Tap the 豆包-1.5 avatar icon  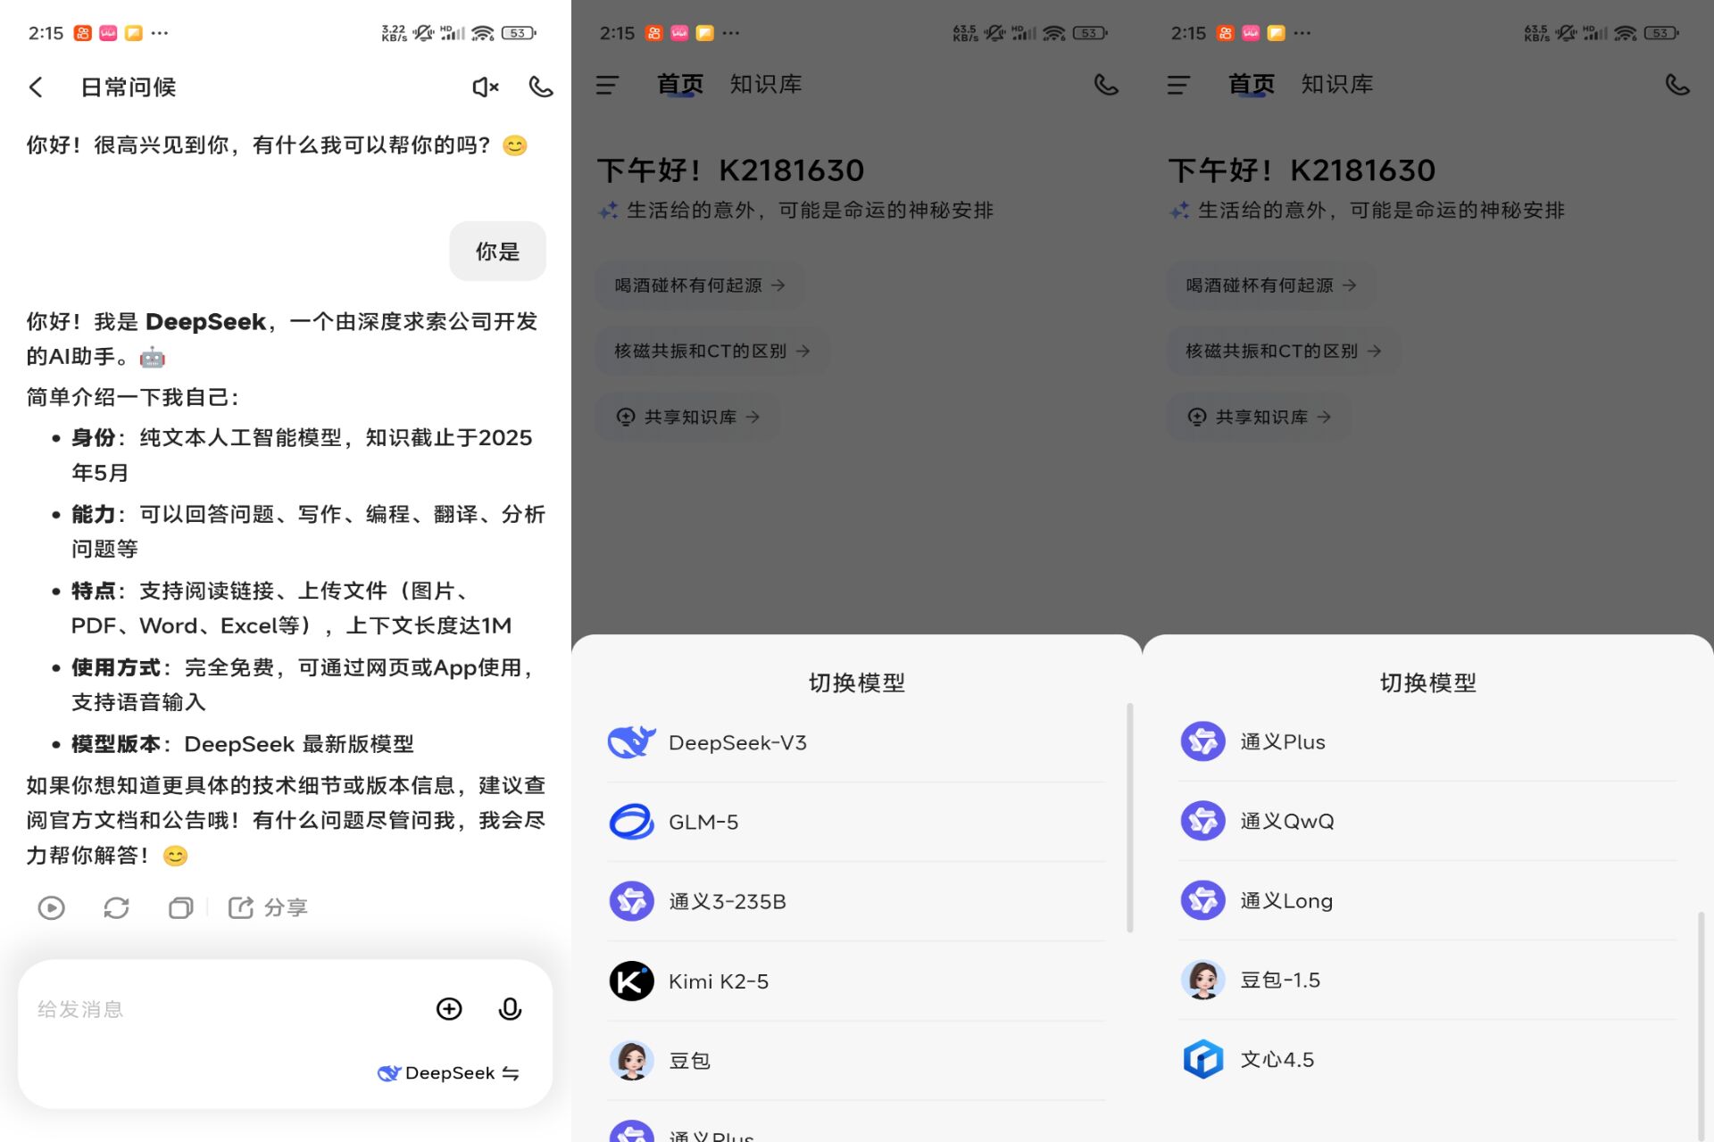point(1202,980)
